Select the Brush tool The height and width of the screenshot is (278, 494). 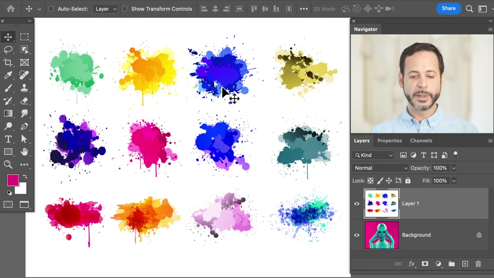click(x=8, y=88)
